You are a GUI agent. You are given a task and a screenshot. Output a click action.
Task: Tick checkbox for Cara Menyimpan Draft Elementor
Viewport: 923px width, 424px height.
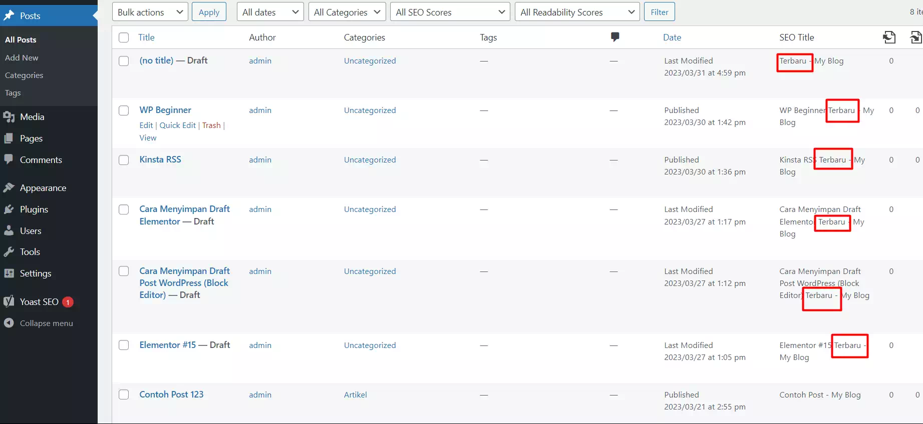pos(124,209)
